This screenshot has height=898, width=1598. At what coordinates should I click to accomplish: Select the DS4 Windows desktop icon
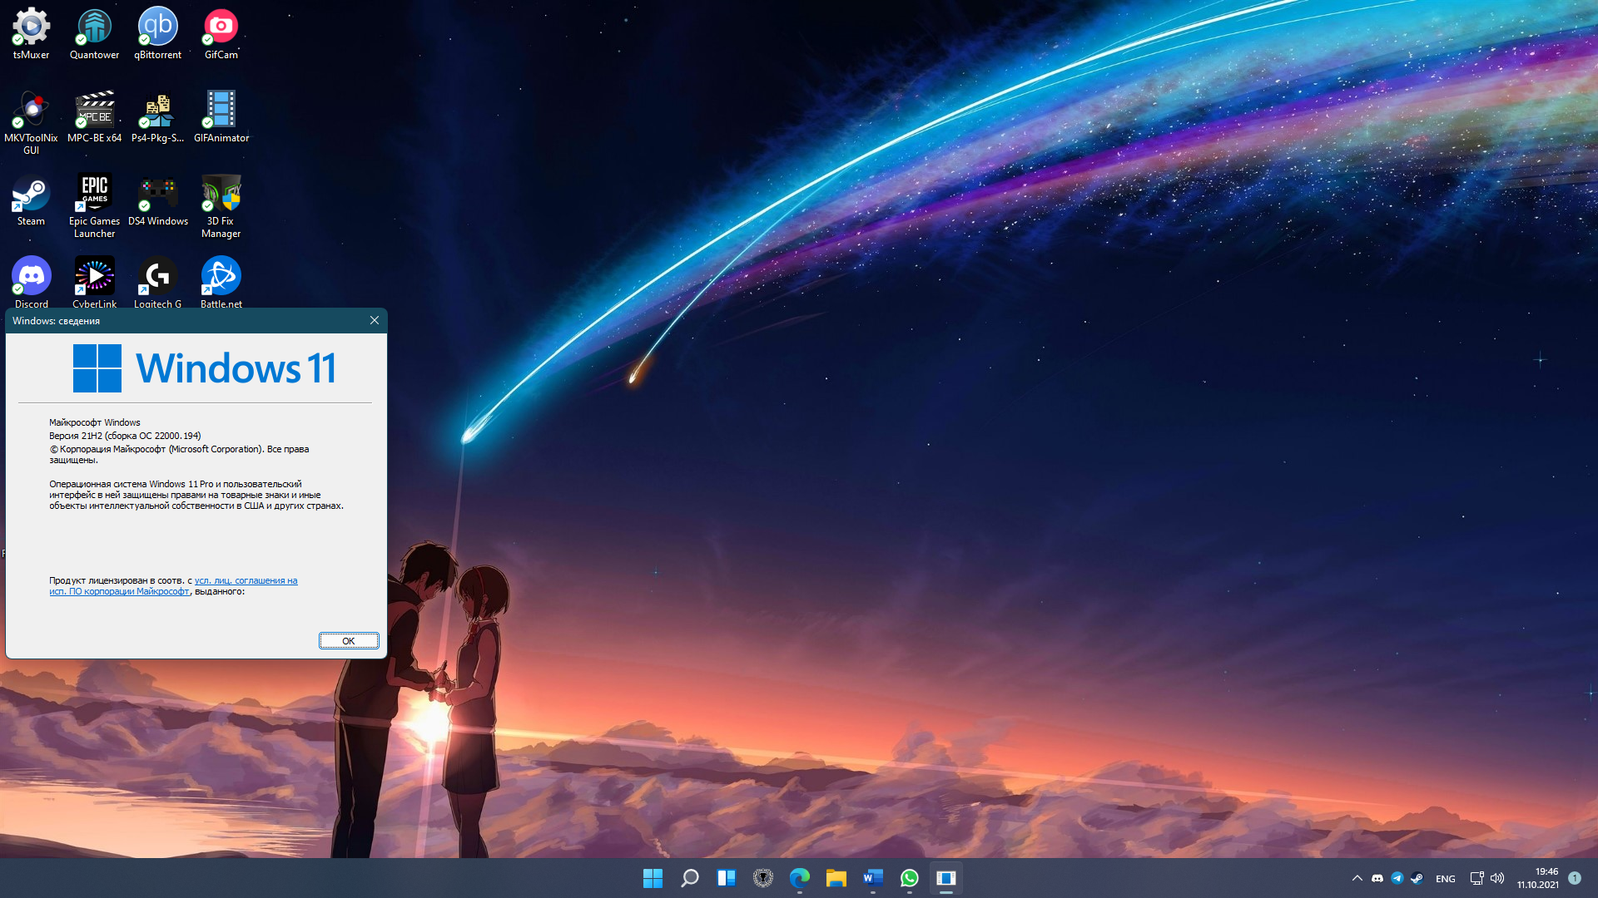pos(157,200)
